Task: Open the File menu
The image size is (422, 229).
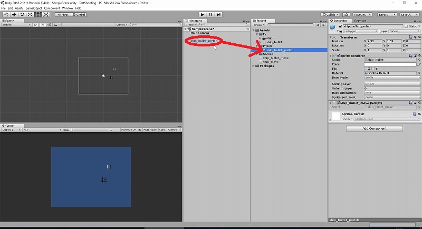Action: (x=3, y=8)
